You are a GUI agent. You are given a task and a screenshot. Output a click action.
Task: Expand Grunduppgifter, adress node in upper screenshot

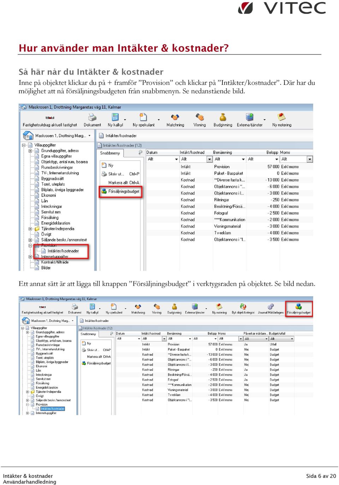[30, 151]
